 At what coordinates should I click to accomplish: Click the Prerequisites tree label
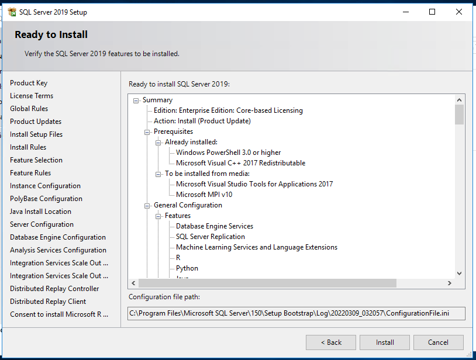173,131
